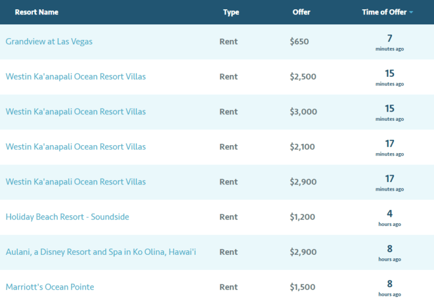Screen dimensions: 434x304
Task: Open the Marriott's Ocean Pointe link
Action: 50,287
